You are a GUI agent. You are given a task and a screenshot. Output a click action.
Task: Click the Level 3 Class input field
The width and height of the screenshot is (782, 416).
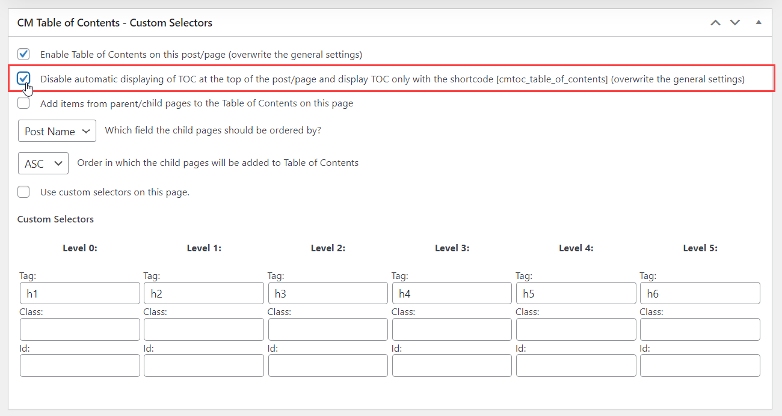[452, 329]
